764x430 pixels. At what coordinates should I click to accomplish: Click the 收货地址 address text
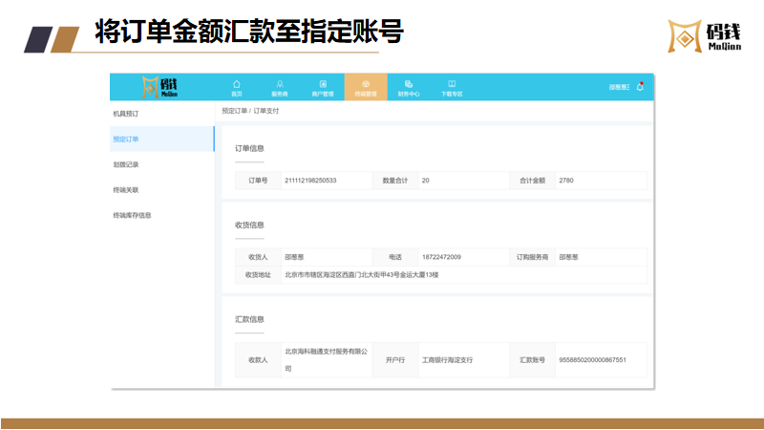(x=361, y=275)
